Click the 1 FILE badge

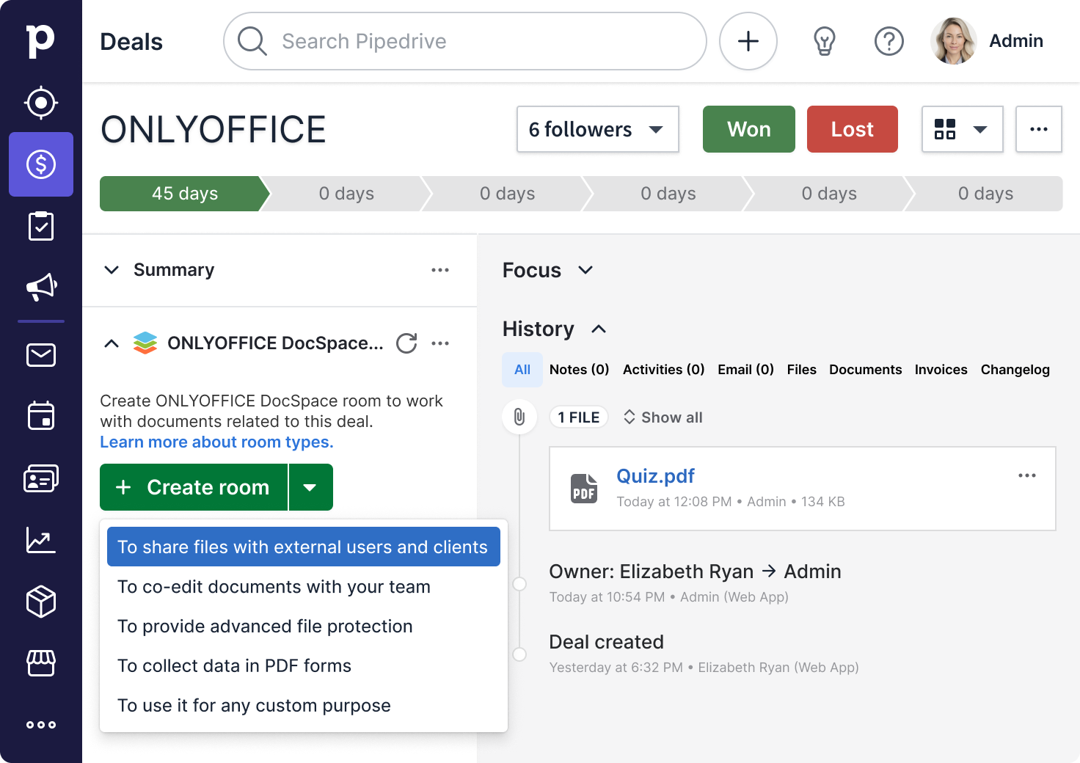[x=579, y=417]
